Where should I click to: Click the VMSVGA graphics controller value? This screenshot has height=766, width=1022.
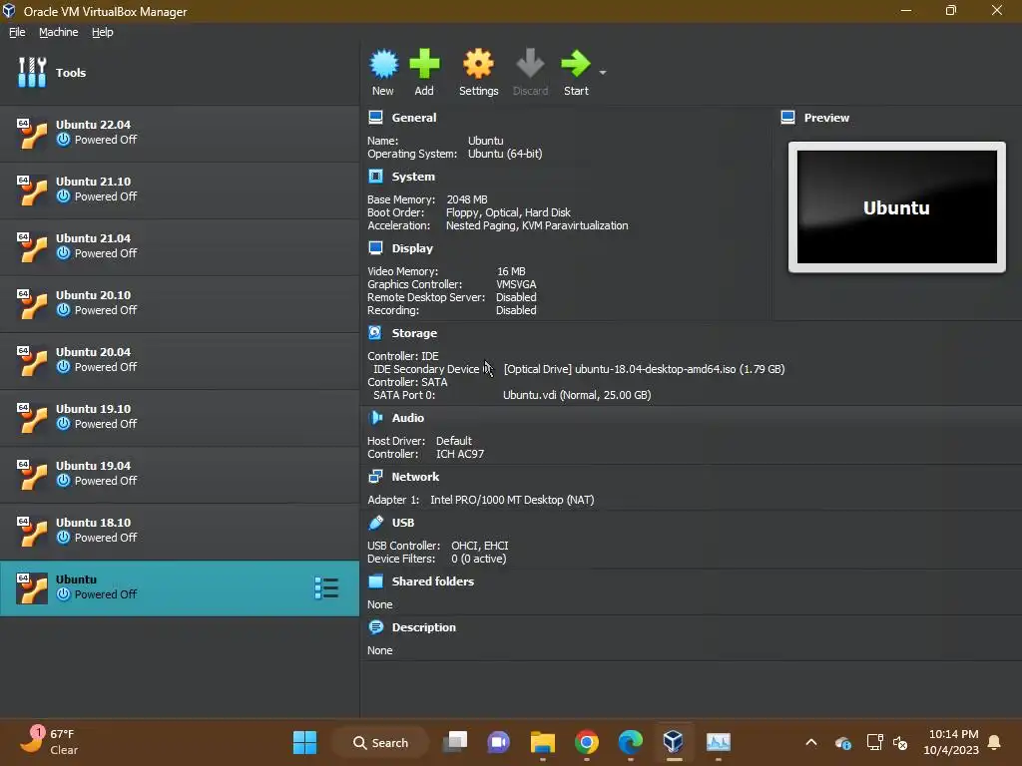click(516, 284)
